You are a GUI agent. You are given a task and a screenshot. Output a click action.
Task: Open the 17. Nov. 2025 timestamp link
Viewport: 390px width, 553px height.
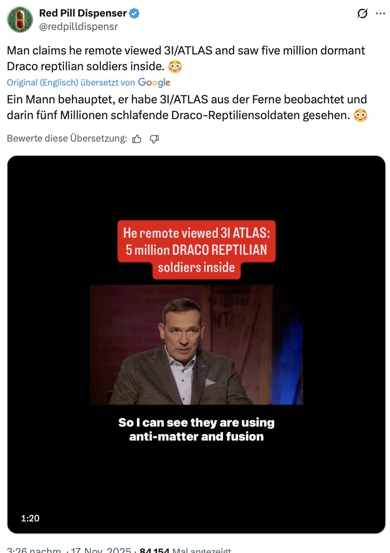click(101, 550)
